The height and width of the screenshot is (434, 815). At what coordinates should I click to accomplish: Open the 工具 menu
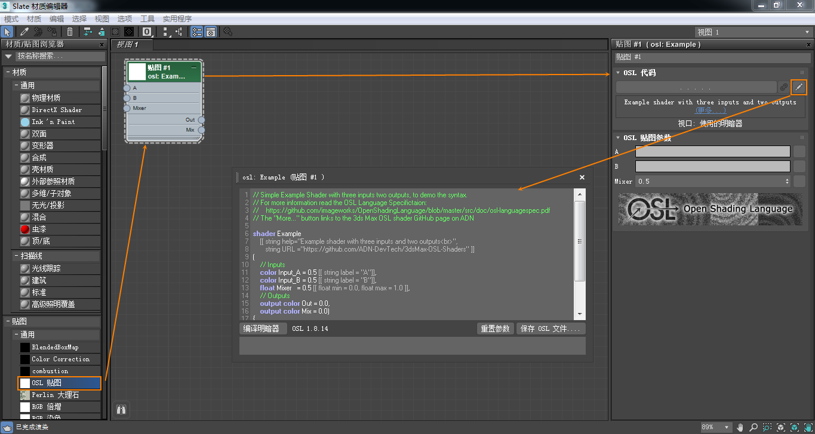coord(147,19)
